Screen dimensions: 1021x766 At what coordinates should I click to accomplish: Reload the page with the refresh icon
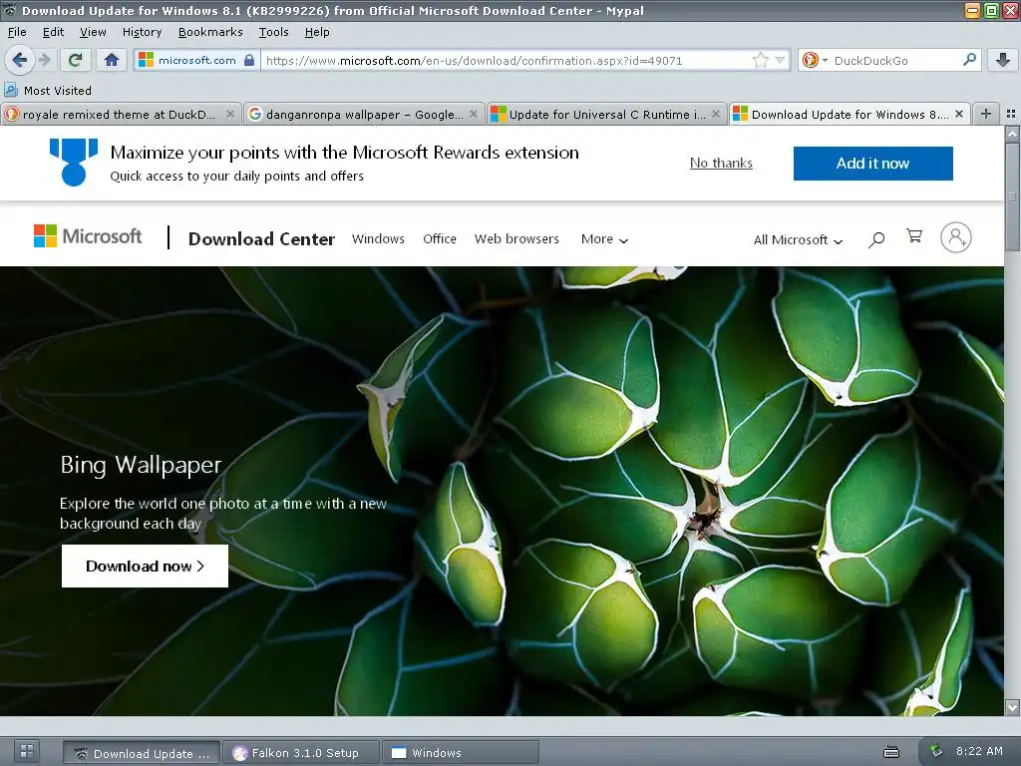[75, 61]
